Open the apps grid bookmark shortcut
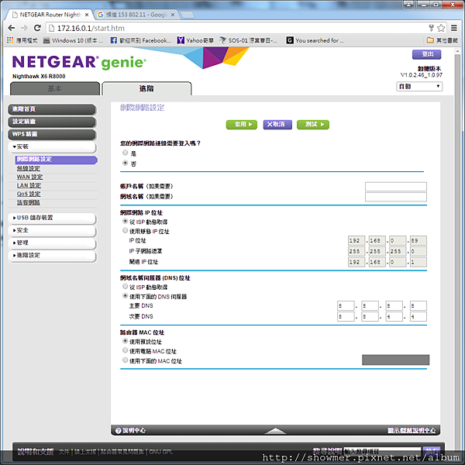 click(x=22, y=40)
